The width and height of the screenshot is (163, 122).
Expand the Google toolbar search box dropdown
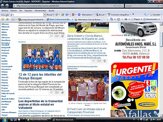tap(45, 15)
